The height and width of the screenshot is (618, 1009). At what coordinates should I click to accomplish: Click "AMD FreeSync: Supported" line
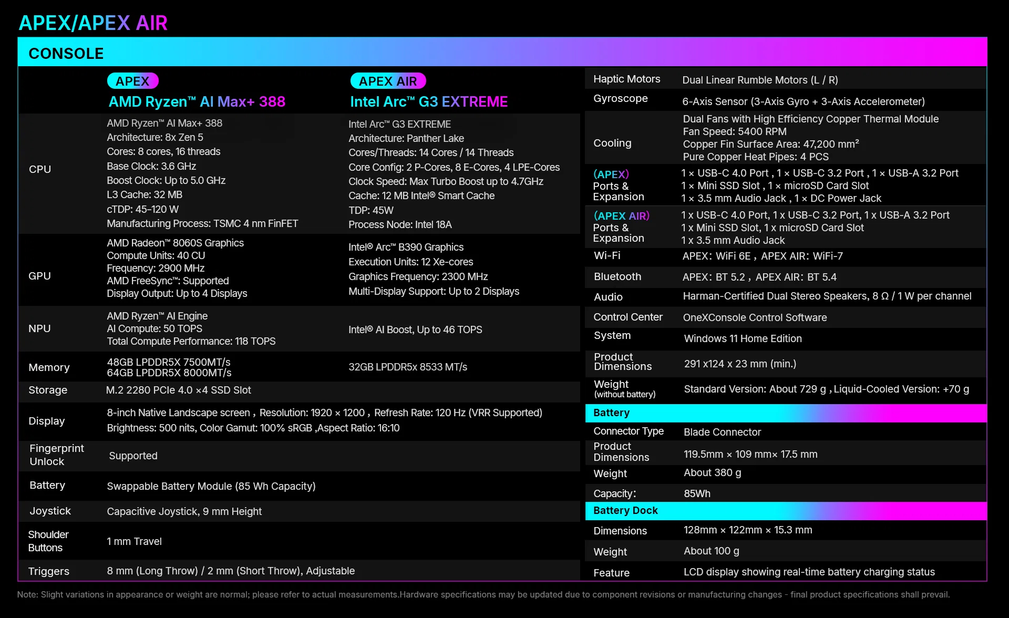[168, 281]
